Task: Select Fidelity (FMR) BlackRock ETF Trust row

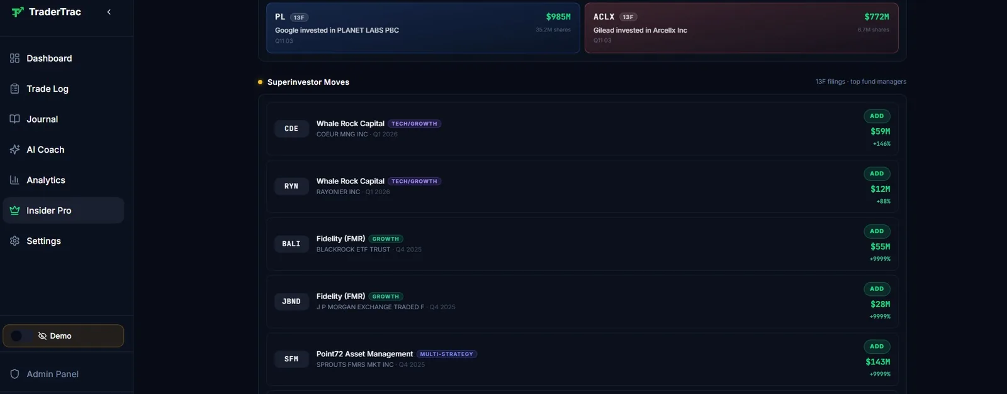Action: 582,244
